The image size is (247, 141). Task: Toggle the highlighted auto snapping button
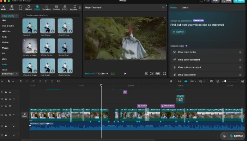click(x=186, y=81)
